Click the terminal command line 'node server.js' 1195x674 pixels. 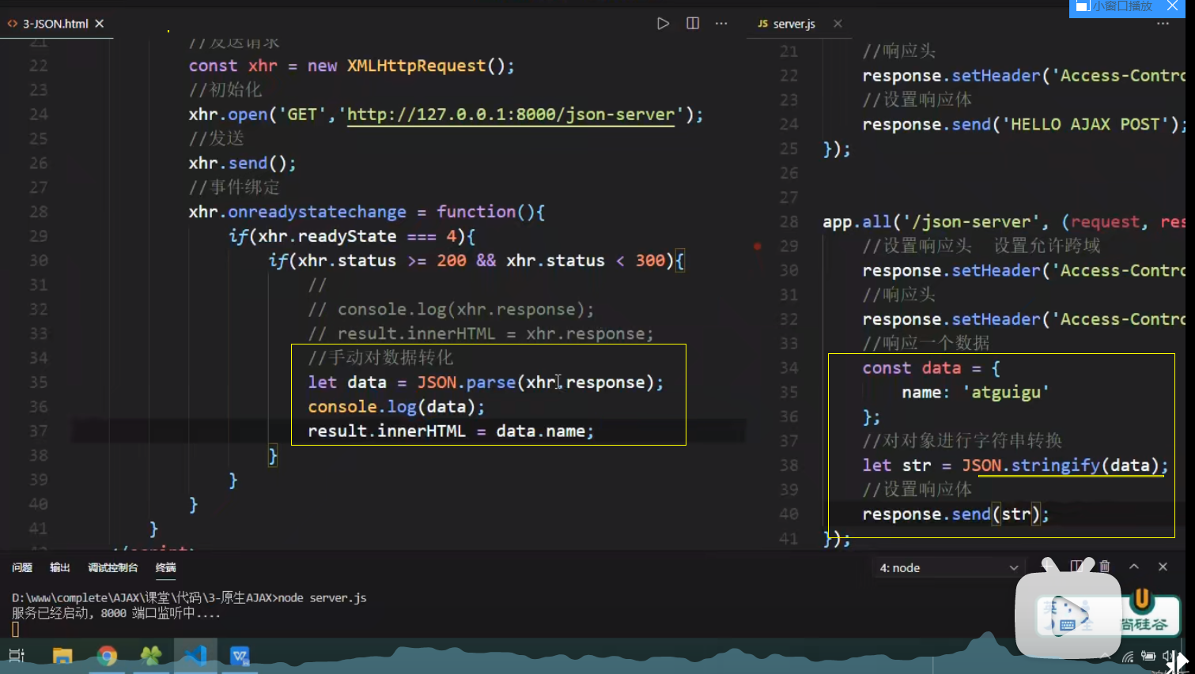322,598
